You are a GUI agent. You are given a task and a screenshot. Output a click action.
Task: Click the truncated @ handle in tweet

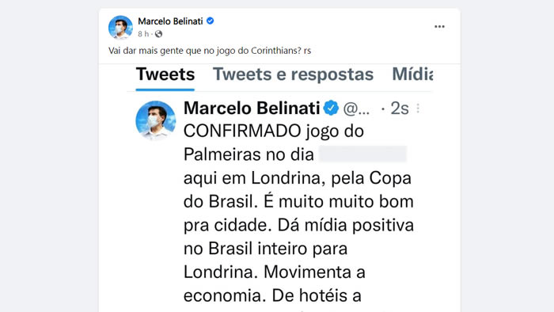coord(356,108)
